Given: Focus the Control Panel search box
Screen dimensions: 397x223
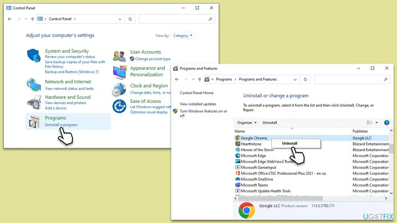Looking at the screenshot, I should [177, 19].
